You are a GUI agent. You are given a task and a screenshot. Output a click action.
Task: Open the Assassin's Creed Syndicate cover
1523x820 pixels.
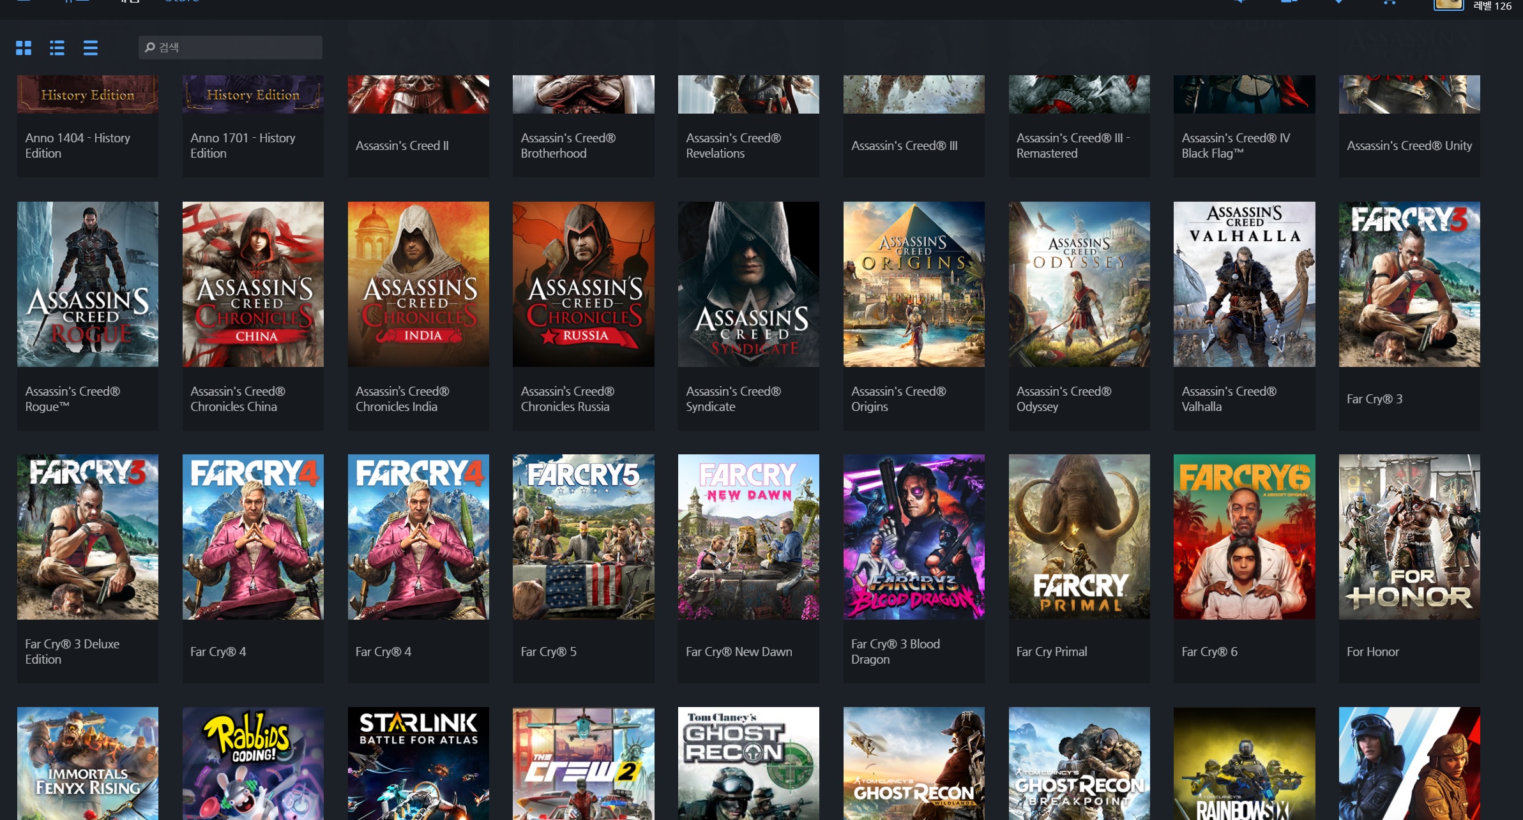point(748,284)
